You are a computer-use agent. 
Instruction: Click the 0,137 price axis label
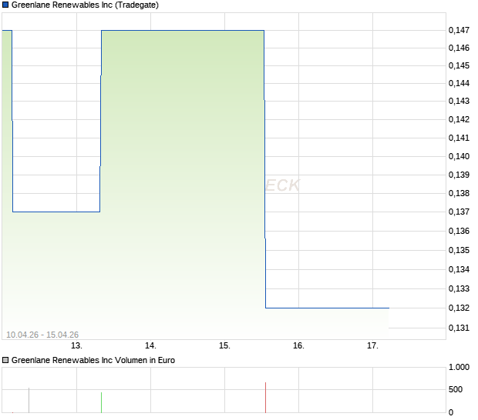[459, 212]
